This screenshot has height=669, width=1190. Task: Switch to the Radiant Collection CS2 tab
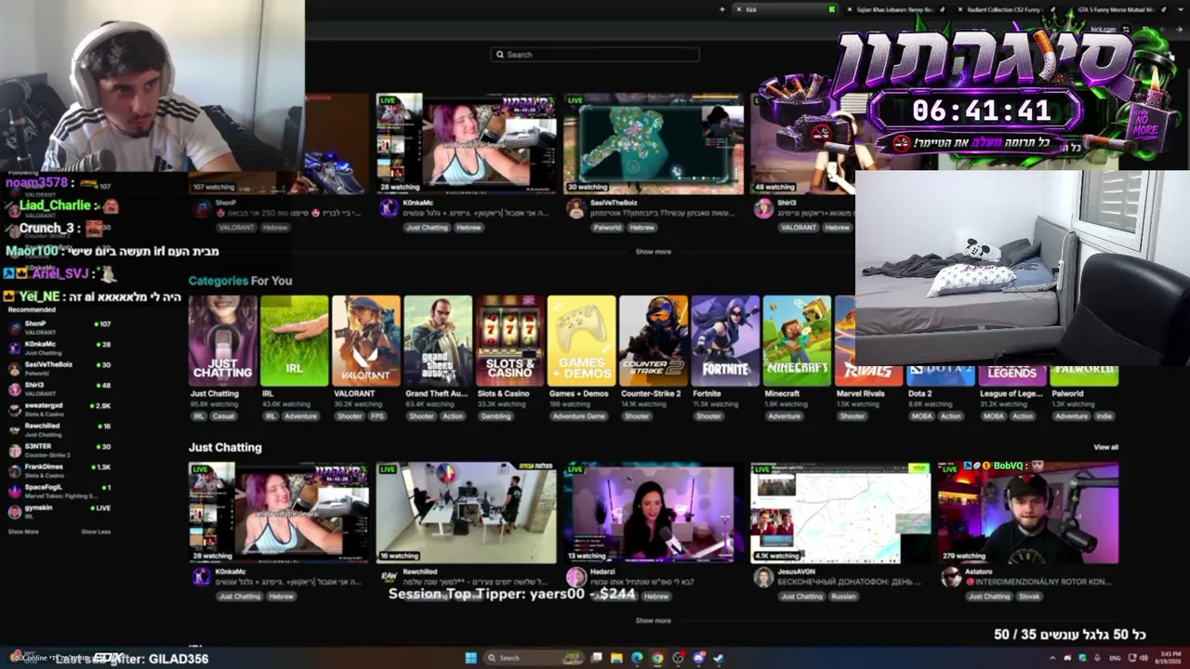[x=1006, y=9]
